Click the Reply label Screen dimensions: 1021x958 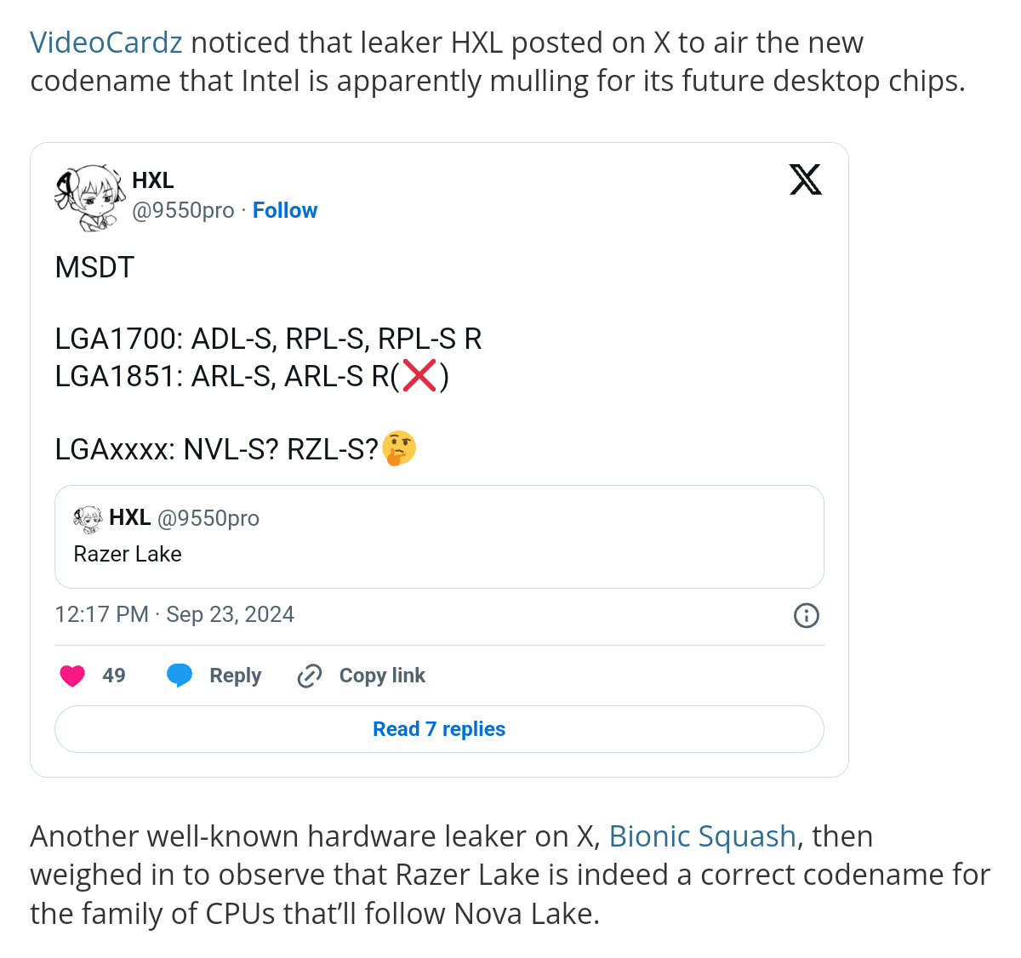pyautogui.click(x=236, y=676)
